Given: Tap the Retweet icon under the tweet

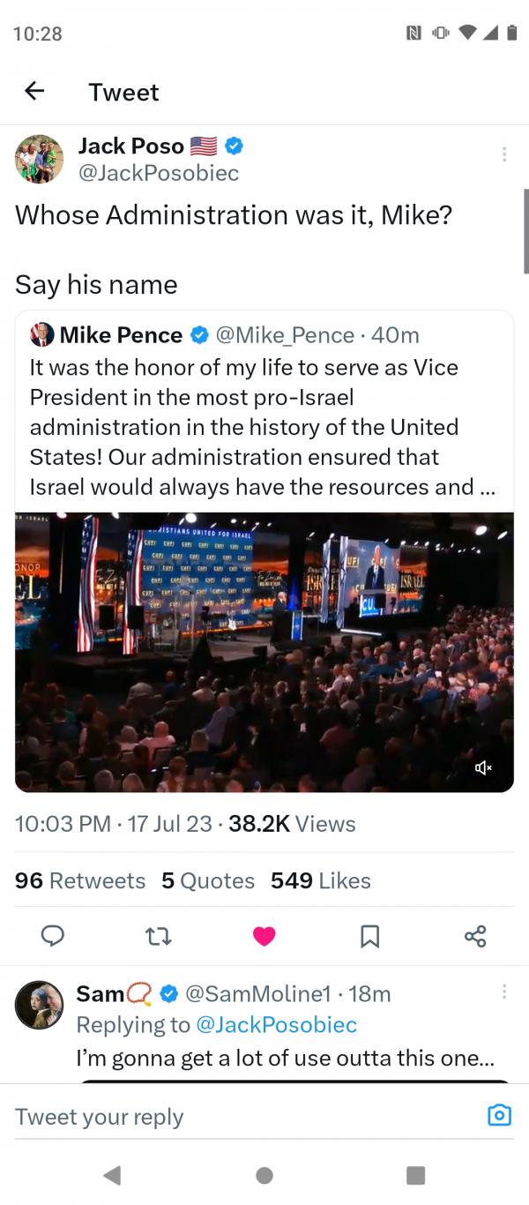Looking at the screenshot, I should coord(158,936).
